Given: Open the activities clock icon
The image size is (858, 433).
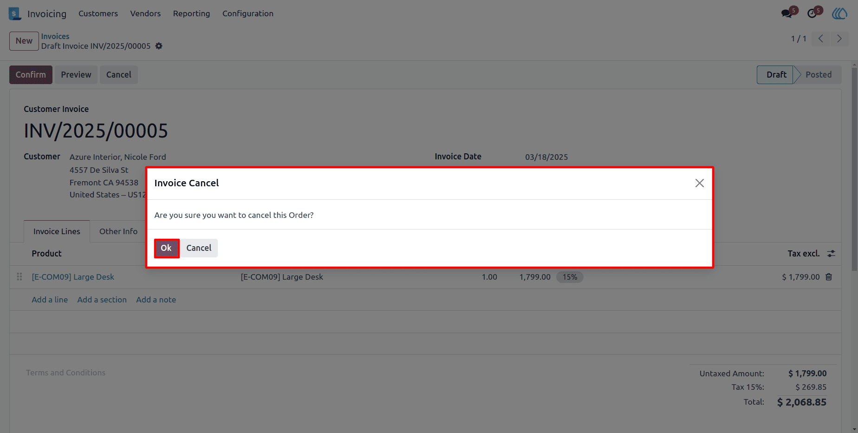Looking at the screenshot, I should pyautogui.click(x=812, y=13).
